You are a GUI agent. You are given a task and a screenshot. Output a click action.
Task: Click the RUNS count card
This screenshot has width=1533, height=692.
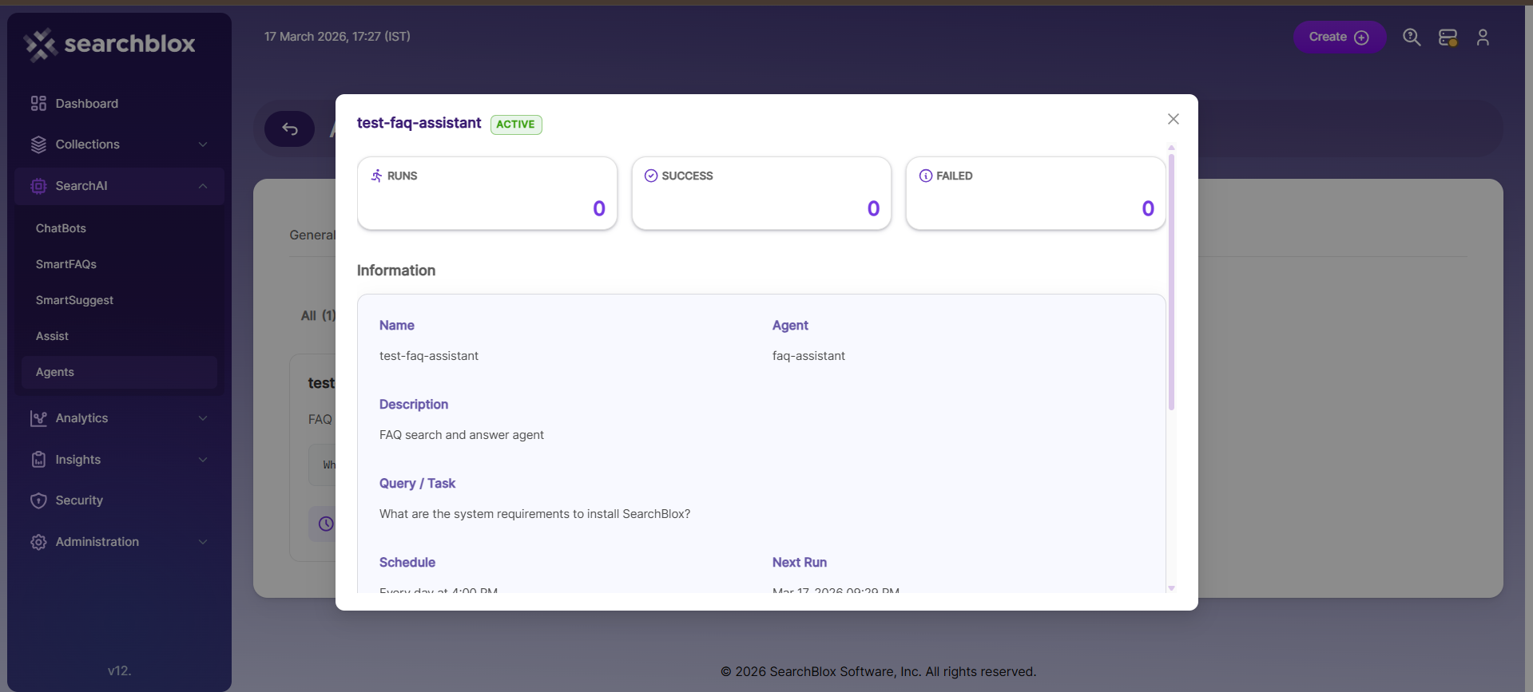[487, 193]
